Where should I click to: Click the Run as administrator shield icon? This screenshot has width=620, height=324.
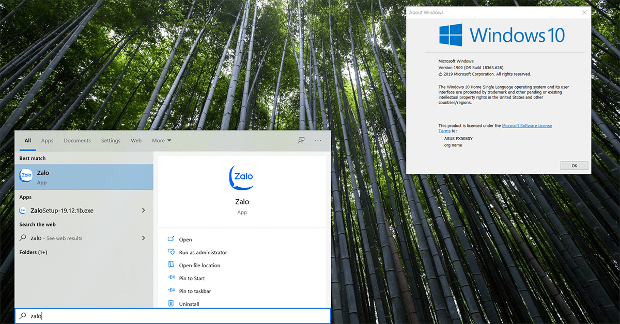(x=171, y=252)
